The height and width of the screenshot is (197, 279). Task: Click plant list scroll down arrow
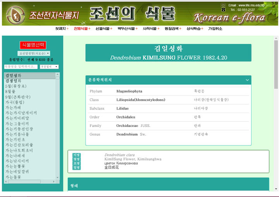coord(57,177)
